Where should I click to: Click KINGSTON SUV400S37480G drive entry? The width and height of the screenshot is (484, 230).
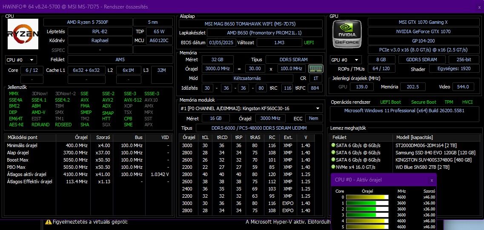click(433, 160)
